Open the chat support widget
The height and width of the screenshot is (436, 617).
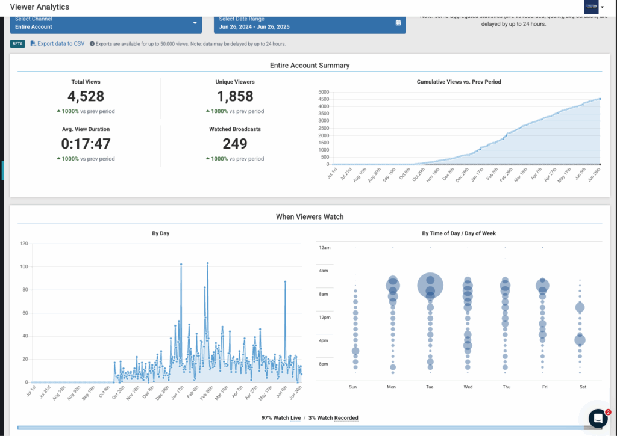[x=597, y=418]
